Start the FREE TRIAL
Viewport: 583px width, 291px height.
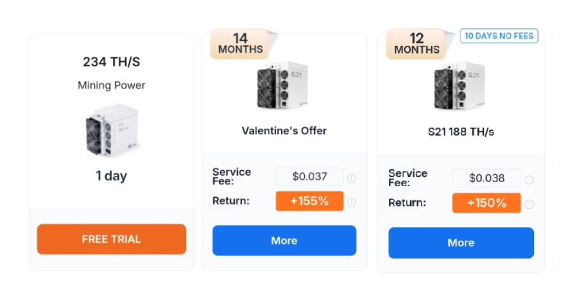[111, 239]
